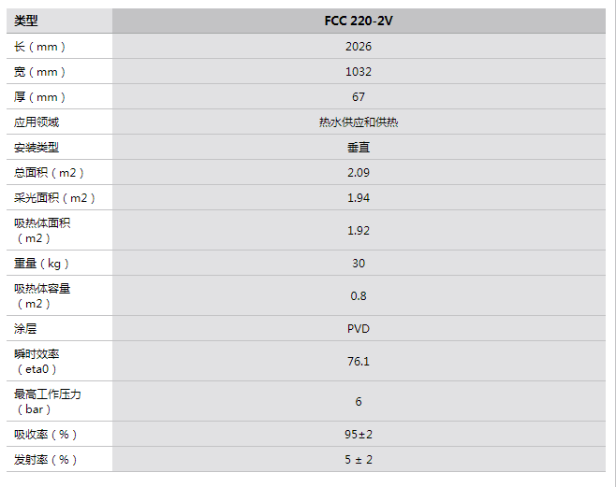616x487 pixels.
Task: Select the 最高工作压力 row label
Action: (48, 401)
